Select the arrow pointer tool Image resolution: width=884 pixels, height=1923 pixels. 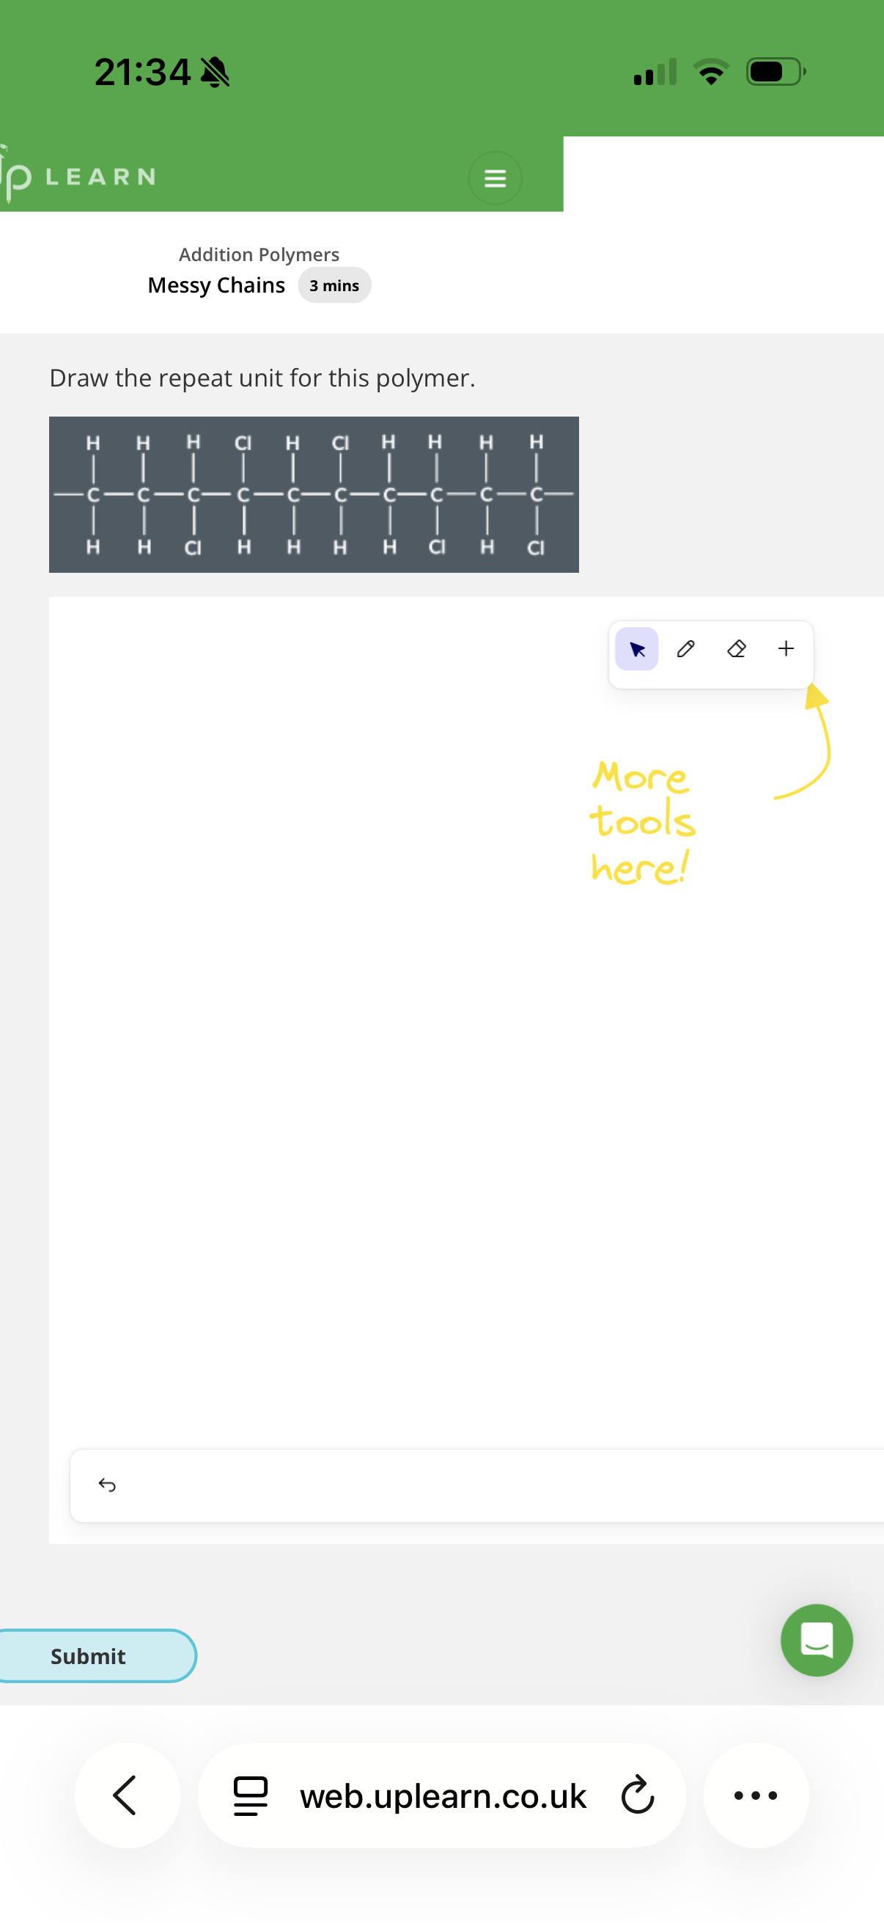coord(636,650)
